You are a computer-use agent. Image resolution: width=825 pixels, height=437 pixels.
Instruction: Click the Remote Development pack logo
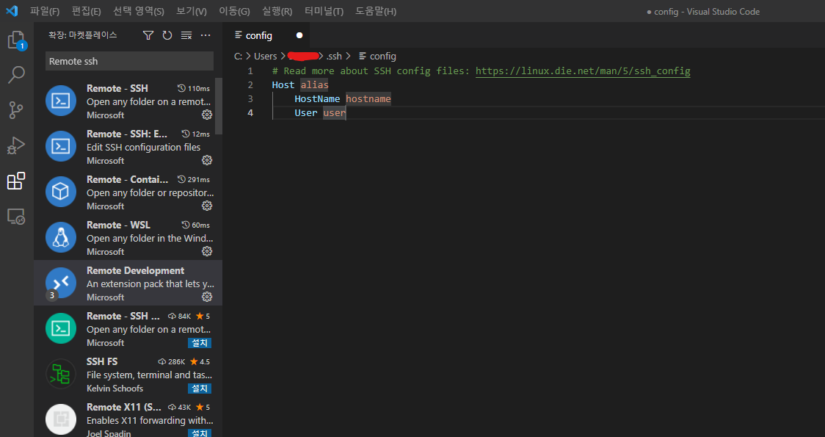(61, 283)
